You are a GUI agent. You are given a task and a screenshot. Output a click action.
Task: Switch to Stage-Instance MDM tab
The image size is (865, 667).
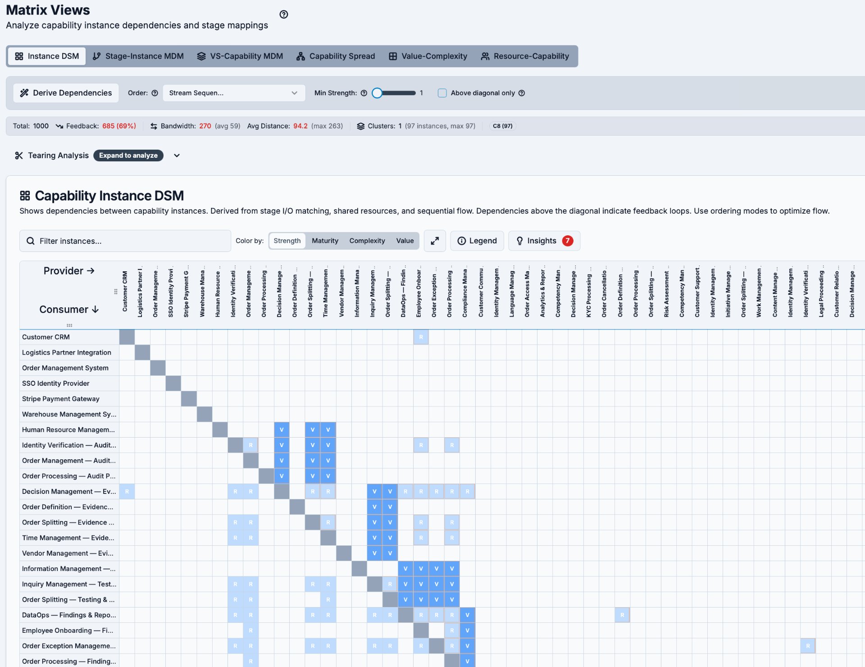tap(138, 56)
